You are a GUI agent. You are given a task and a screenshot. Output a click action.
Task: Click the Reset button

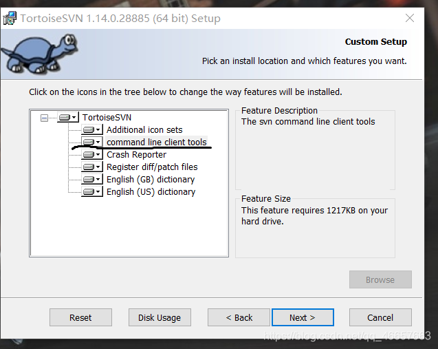80,317
